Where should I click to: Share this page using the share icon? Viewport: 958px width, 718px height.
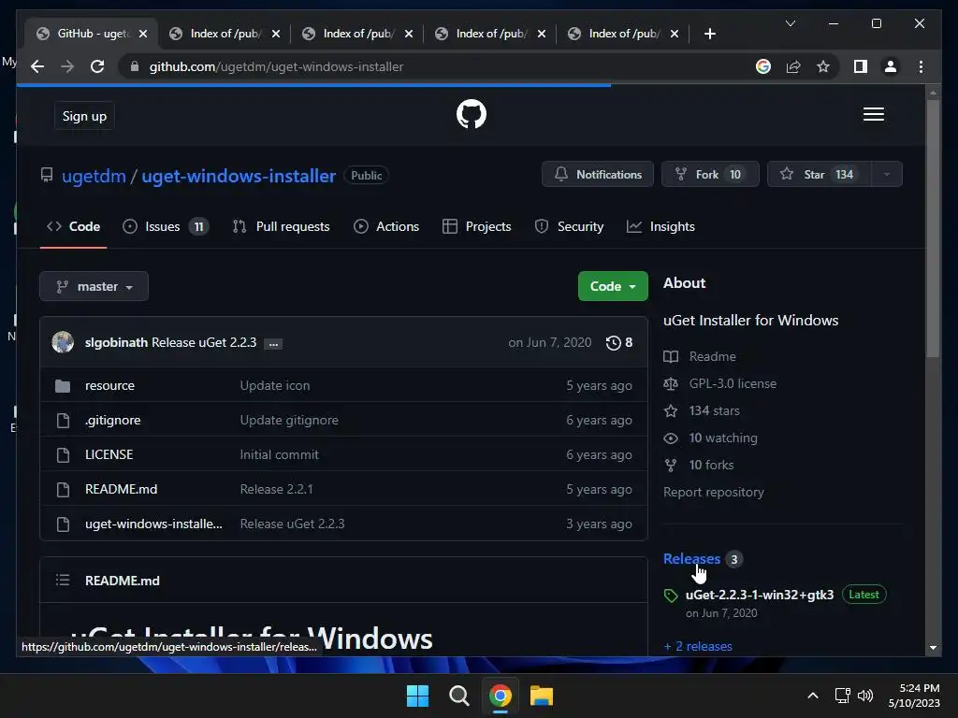point(793,66)
